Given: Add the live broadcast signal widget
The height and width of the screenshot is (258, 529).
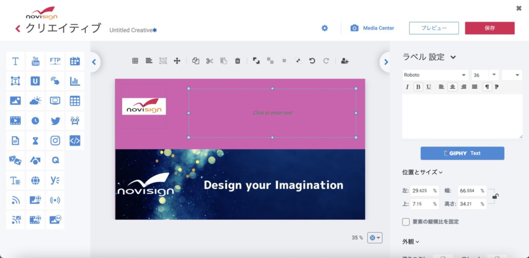Looking at the screenshot, I should coord(55,200).
